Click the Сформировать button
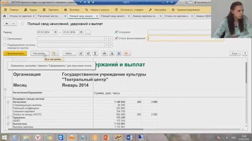This screenshot has width=252, height=141. (x=15, y=53)
